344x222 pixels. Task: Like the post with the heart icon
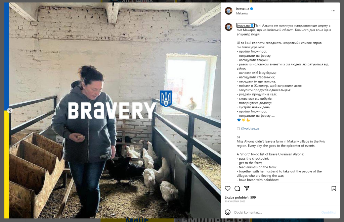pyautogui.click(x=228, y=188)
